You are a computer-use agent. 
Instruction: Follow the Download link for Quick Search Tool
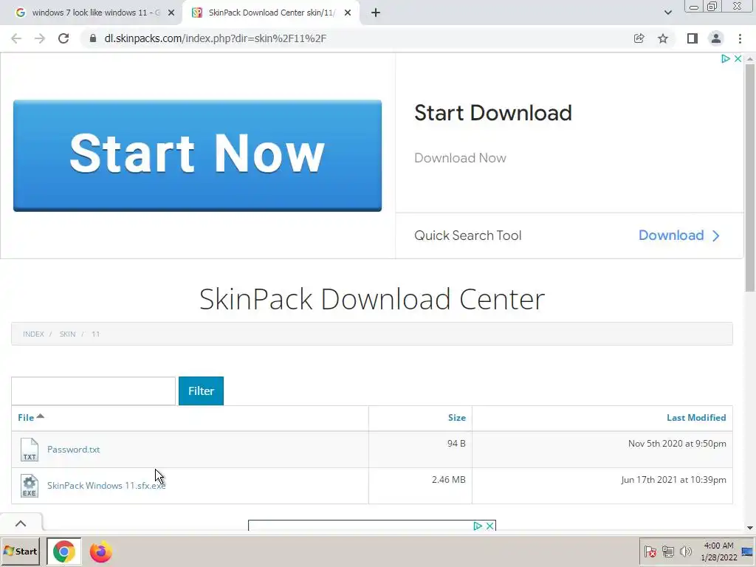pos(679,236)
